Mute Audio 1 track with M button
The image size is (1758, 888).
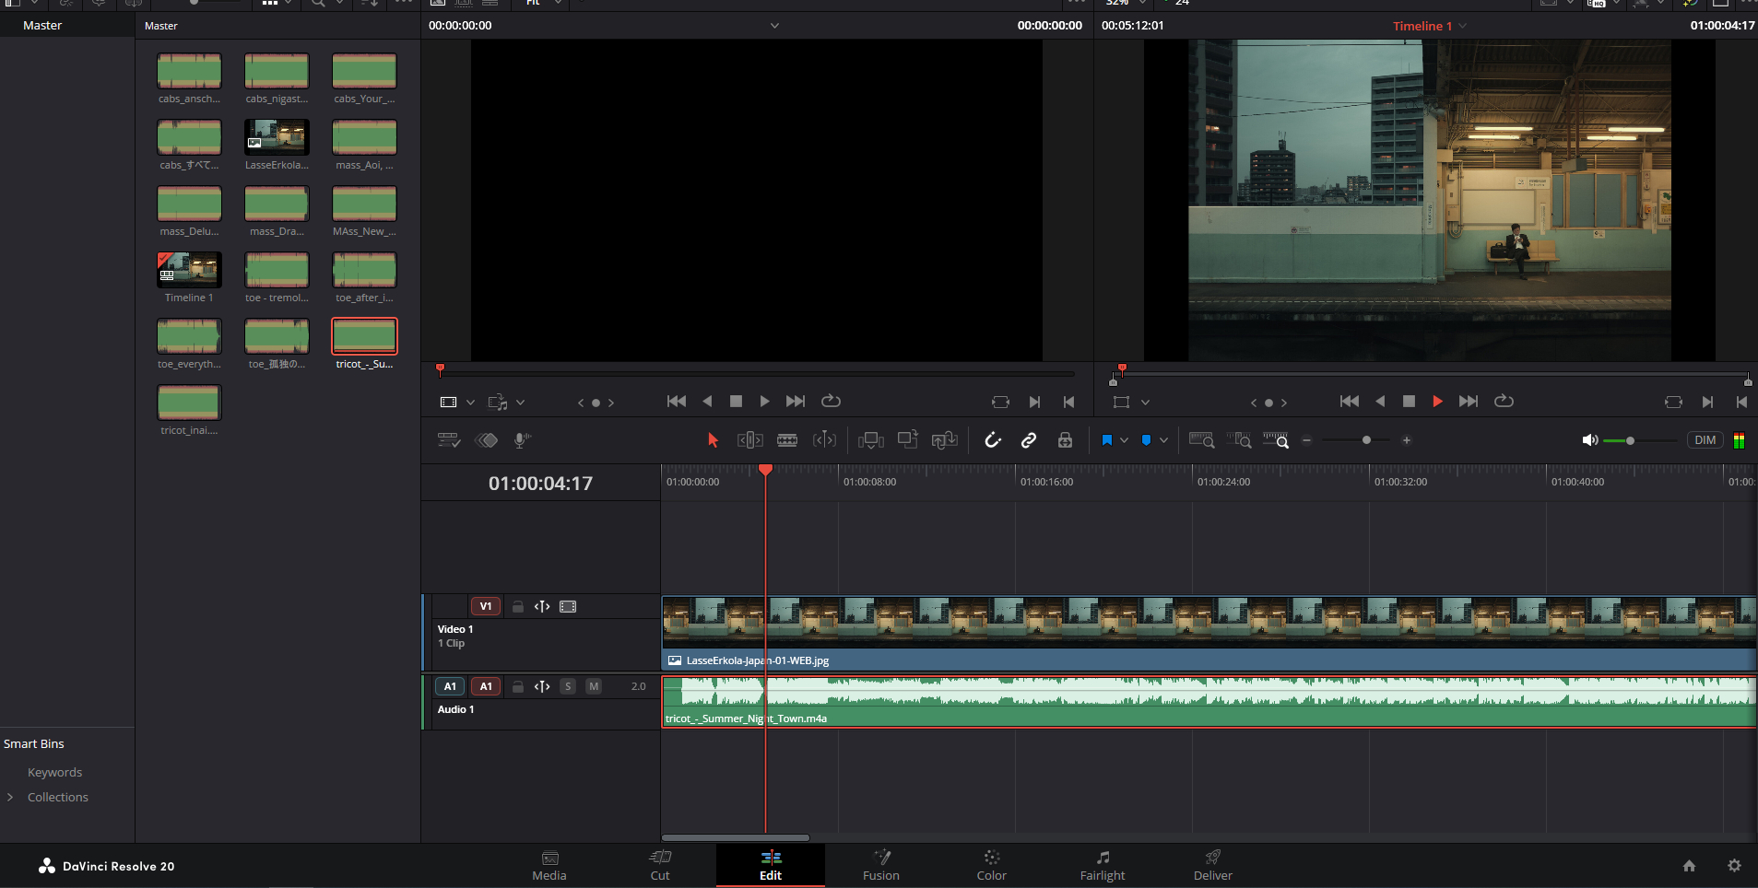[x=594, y=686]
